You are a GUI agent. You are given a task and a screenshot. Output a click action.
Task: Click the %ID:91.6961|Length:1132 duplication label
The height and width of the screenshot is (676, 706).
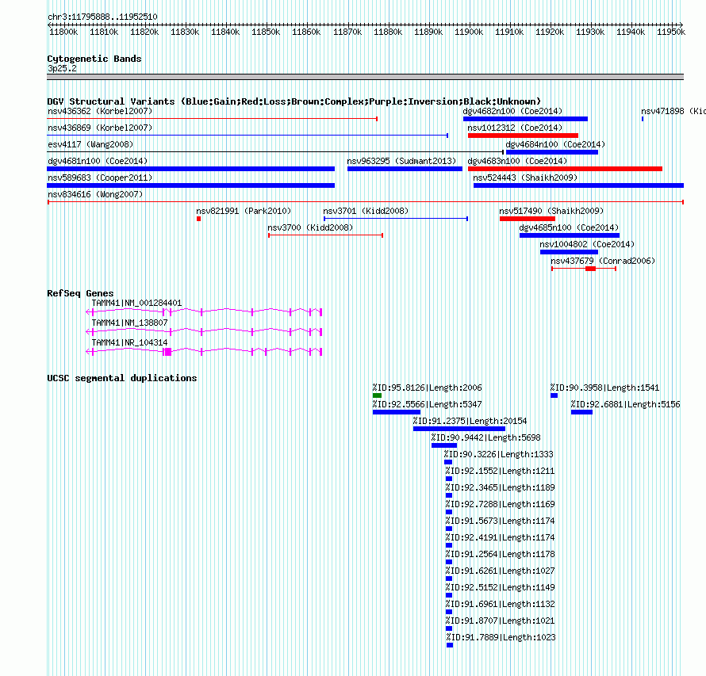(501, 604)
